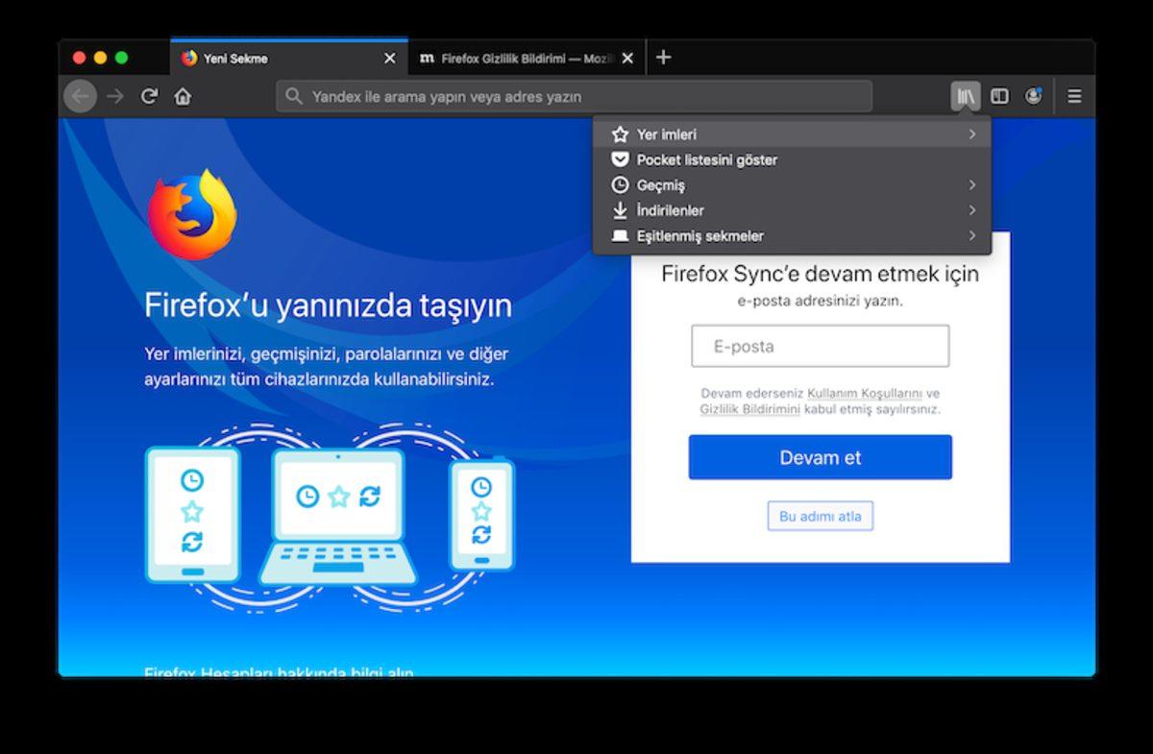Reload the current page
Viewport: 1153px width, 754px height.
pos(149,96)
